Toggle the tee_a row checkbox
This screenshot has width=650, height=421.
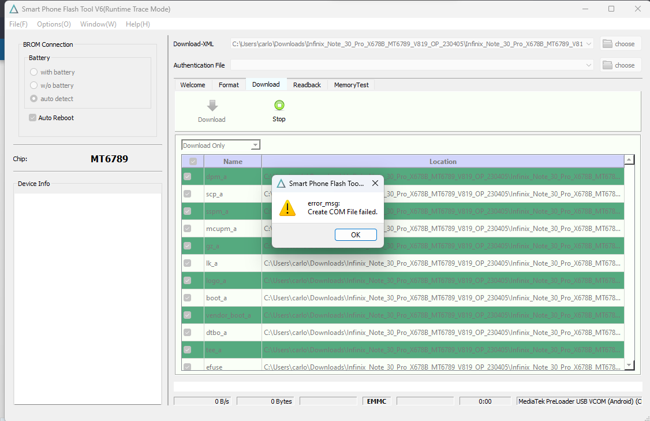click(x=188, y=349)
